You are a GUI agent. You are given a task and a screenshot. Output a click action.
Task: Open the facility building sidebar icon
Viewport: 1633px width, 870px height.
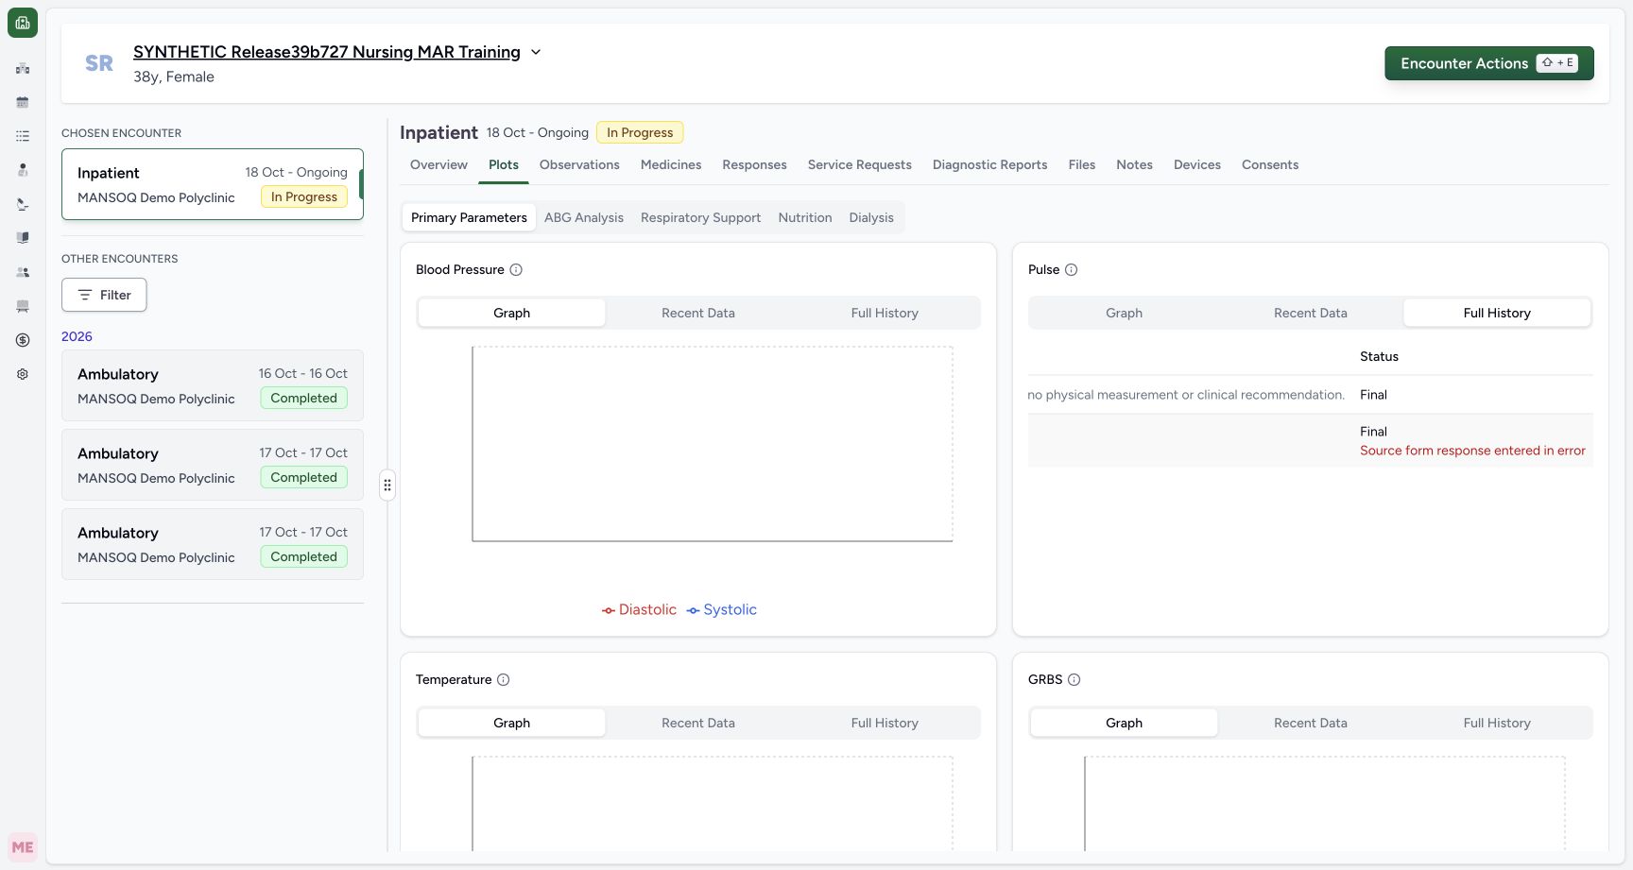23,68
